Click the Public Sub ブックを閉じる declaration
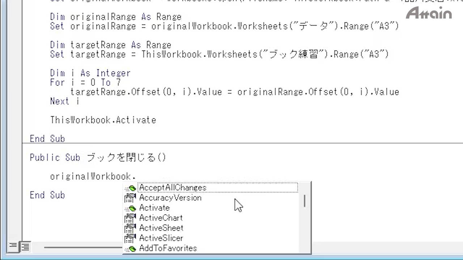Viewport: 463px width, 260px height. point(98,158)
